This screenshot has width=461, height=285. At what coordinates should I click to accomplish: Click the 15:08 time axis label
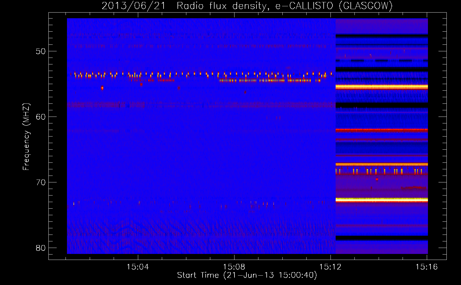pos(234,267)
